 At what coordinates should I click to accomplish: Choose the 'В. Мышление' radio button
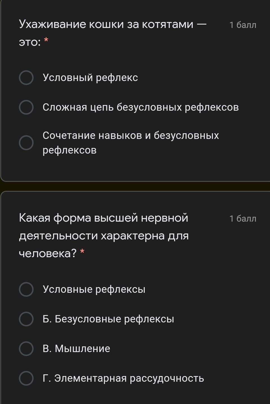tap(26, 349)
